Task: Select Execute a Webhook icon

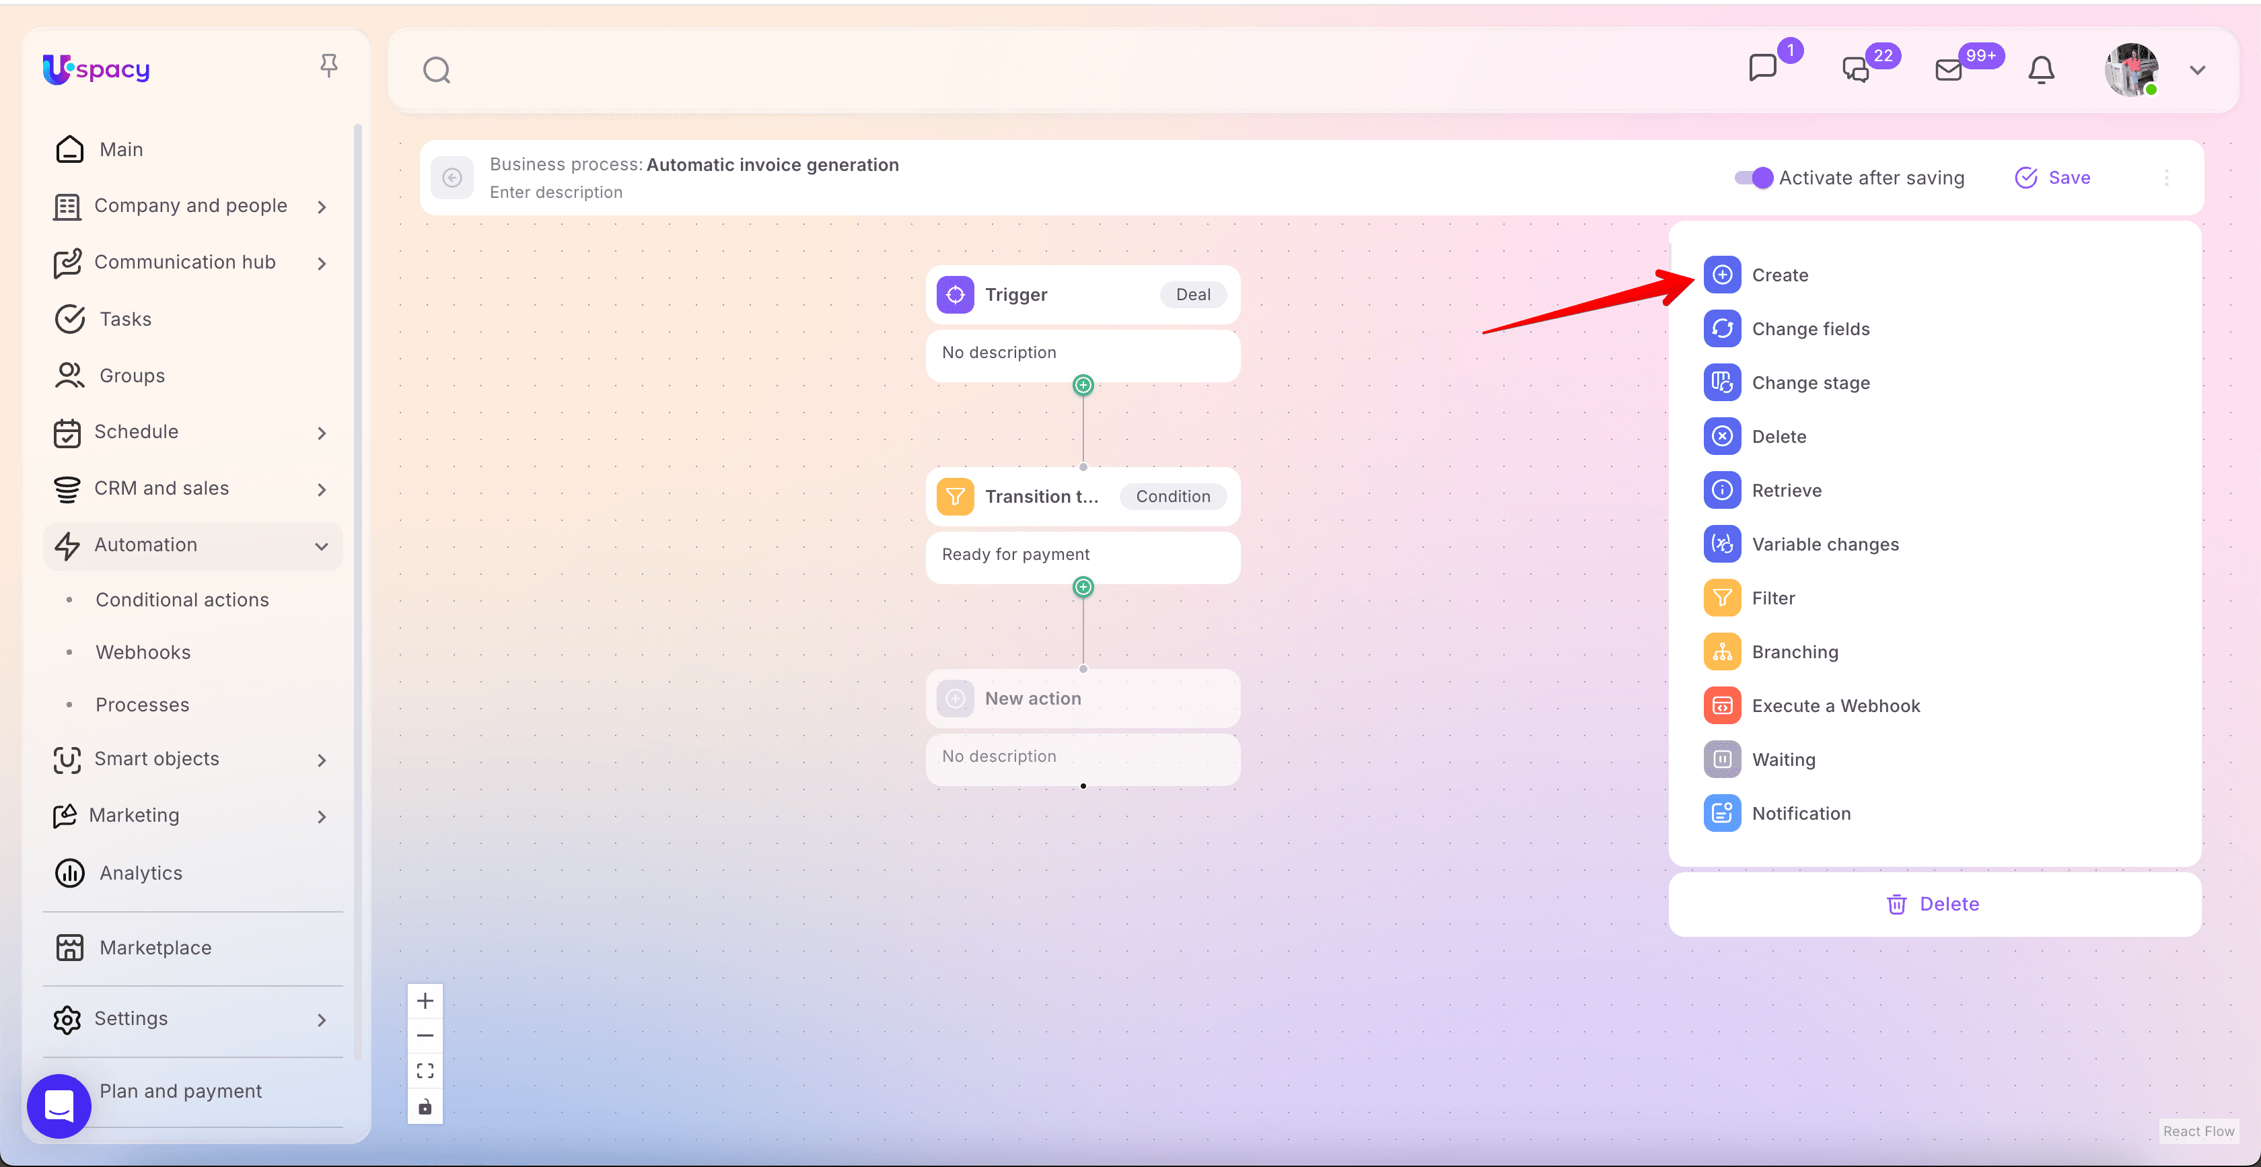Action: pyautogui.click(x=1722, y=706)
